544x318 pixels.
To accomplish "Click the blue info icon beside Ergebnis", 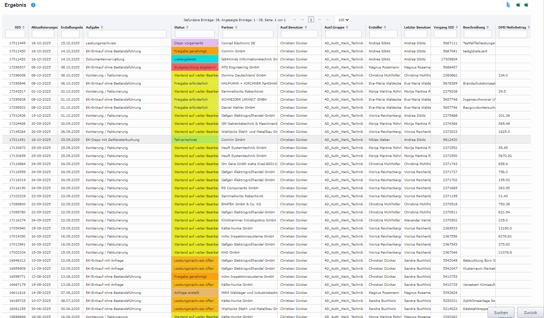I will pyautogui.click(x=33, y=5).
